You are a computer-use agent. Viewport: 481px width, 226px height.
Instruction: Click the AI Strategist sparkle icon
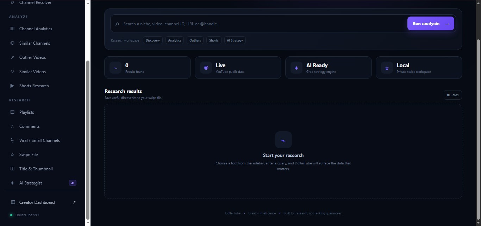pos(12,183)
